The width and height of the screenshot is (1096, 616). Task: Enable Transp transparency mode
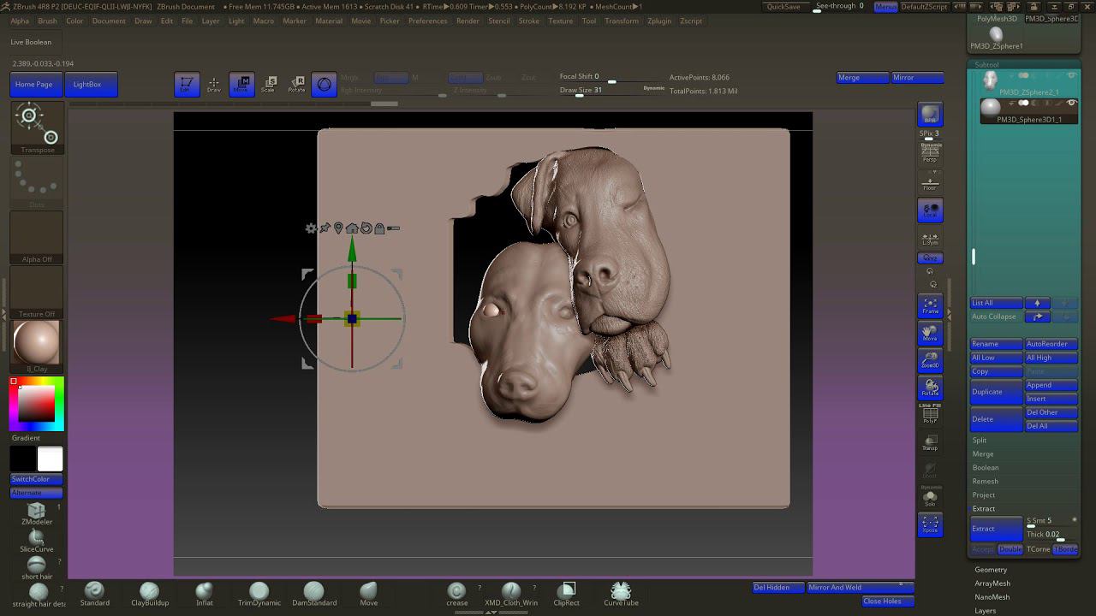(930, 442)
